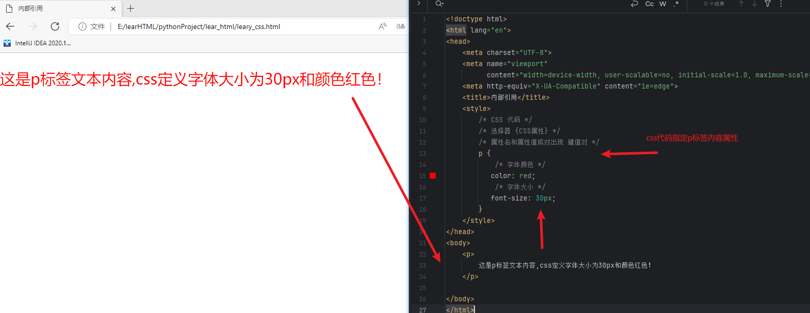The width and height of the screenshot is (810, 313).
Task: Click the '<meta charset="UTF-8">' line
Action: [x=507, y=52]
